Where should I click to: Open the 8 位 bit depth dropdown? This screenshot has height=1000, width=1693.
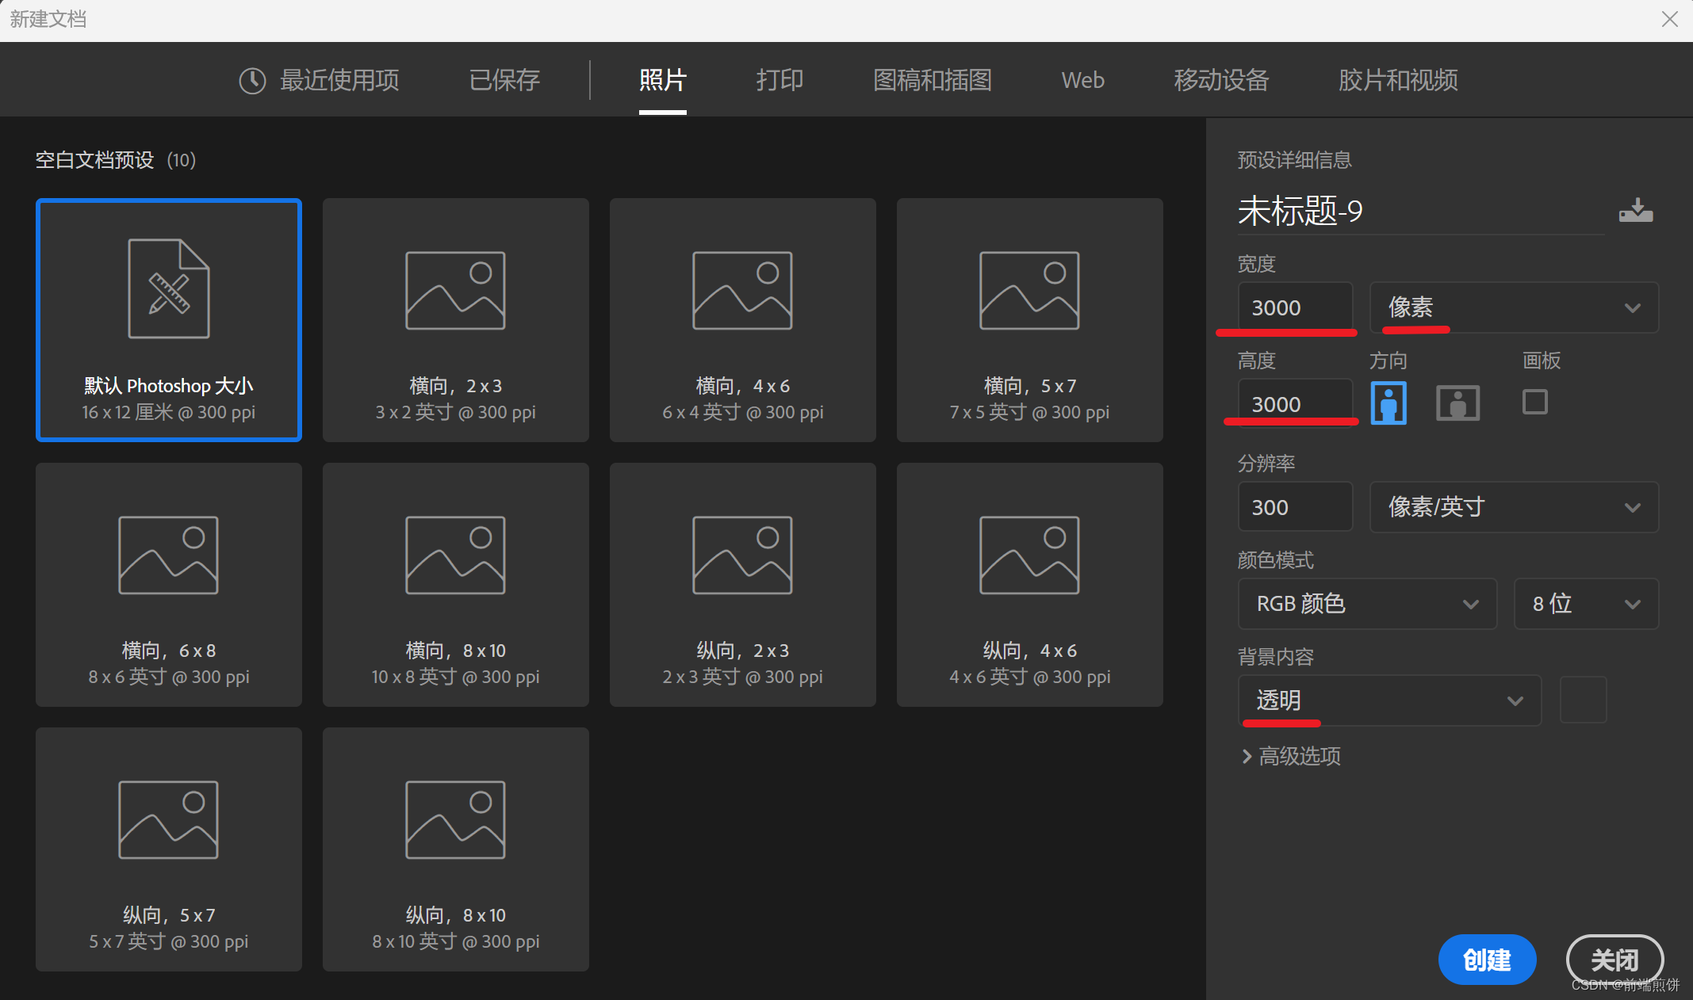coord(1585,604)
